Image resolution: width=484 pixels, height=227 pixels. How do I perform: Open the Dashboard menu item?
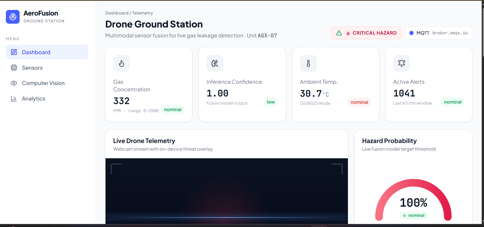(x=47, y=52)
